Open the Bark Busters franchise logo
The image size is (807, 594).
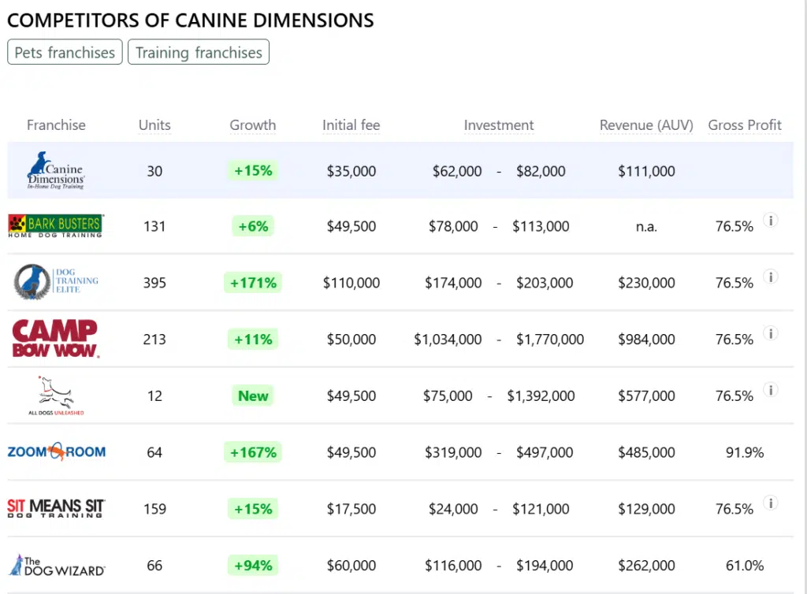pyautogui.click(x=55, y=226)
